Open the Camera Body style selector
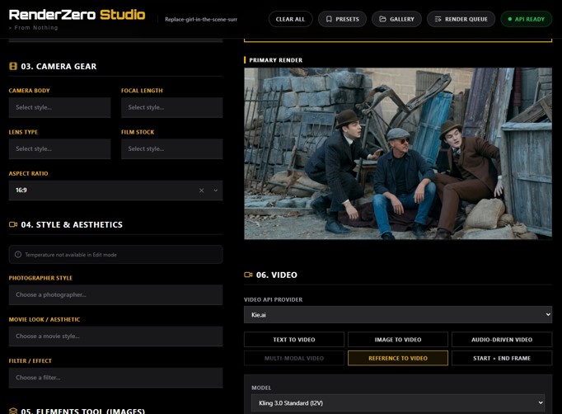562x414 pixels. coord(59,107)
